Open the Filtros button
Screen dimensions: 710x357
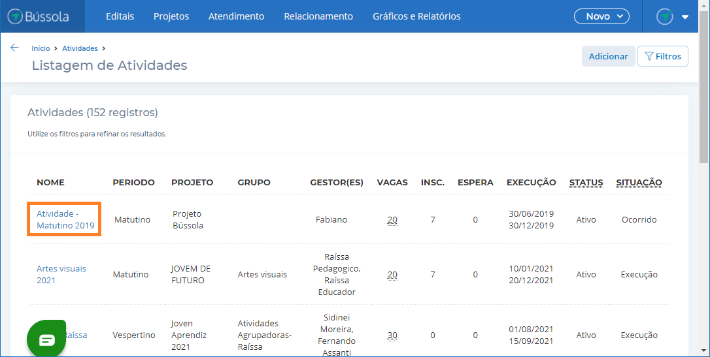[663, 56]
